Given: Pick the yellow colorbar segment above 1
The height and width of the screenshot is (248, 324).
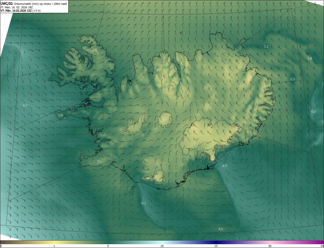Looking at the screenshot, I should point(54,242).
